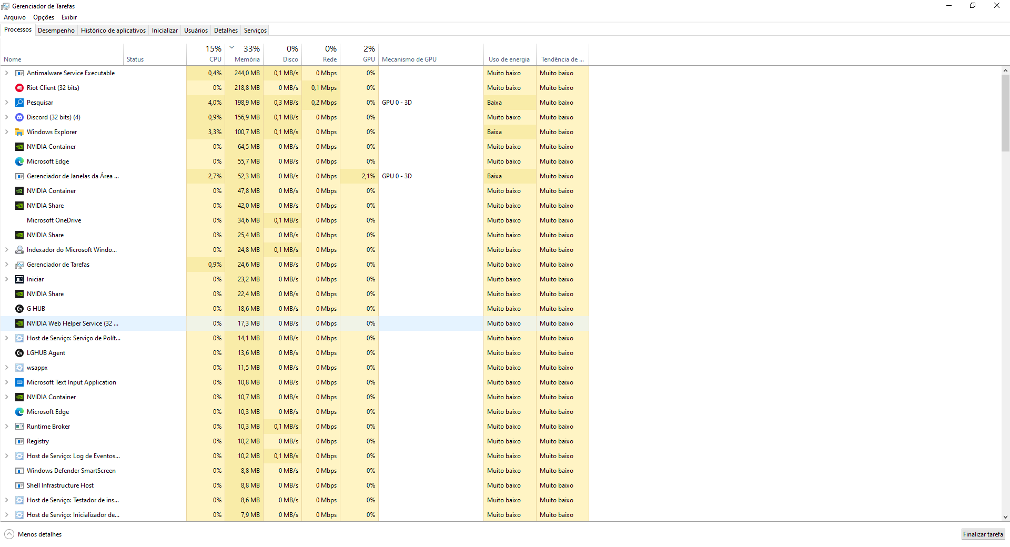Click the Tendência de column header

point(562,54)
